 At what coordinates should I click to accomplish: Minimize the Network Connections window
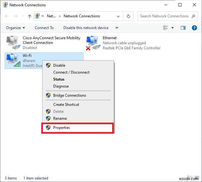click(166, 5)
